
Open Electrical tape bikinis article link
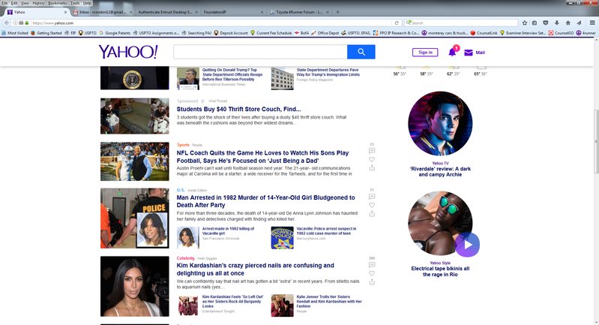[440, 272]
